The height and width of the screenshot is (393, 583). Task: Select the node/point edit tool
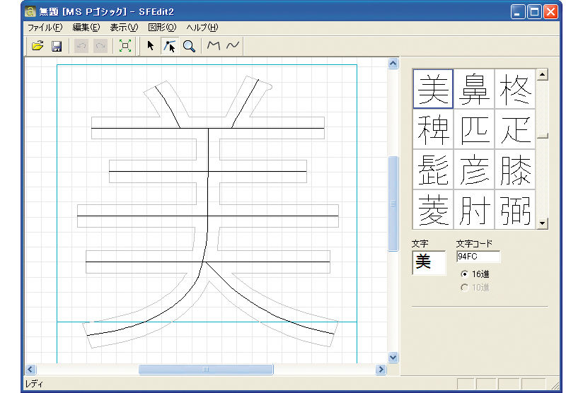point(169,46)
